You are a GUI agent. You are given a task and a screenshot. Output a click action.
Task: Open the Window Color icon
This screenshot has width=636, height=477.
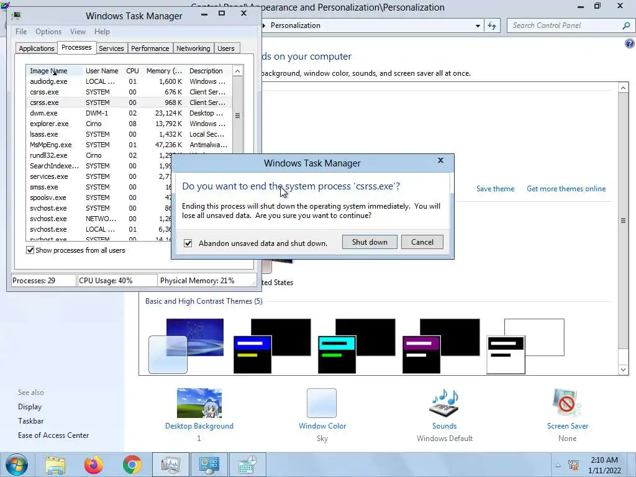(322, 403)
